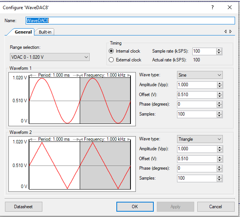Click the Name text field
This screenshot has width=240, height=217.
130,21
